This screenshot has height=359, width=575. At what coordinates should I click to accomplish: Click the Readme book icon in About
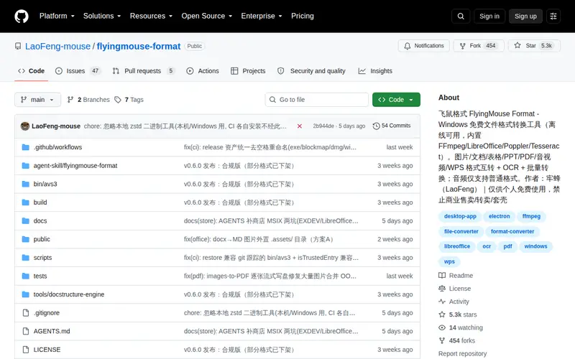tap(442, 276)
